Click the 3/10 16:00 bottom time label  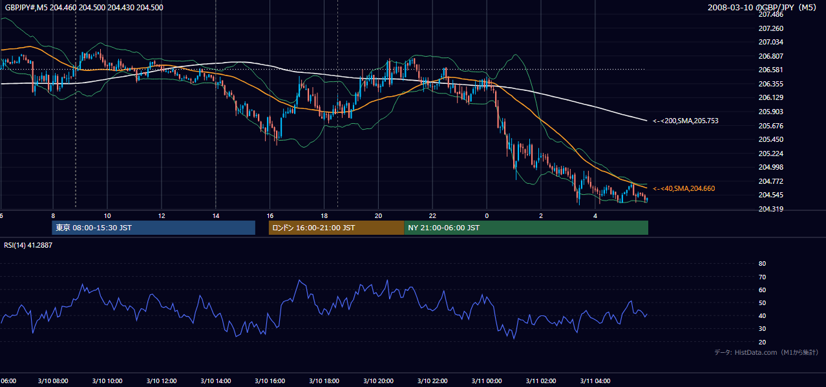[x=270, y=381]
